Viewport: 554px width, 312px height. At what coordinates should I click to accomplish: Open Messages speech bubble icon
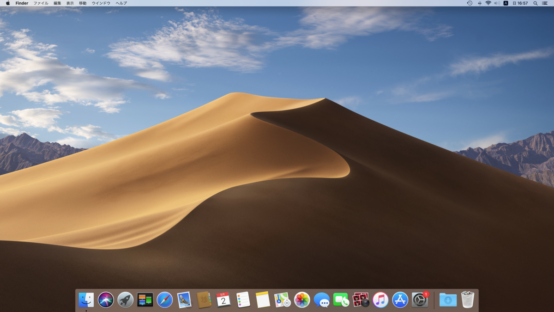click(322, 300)
